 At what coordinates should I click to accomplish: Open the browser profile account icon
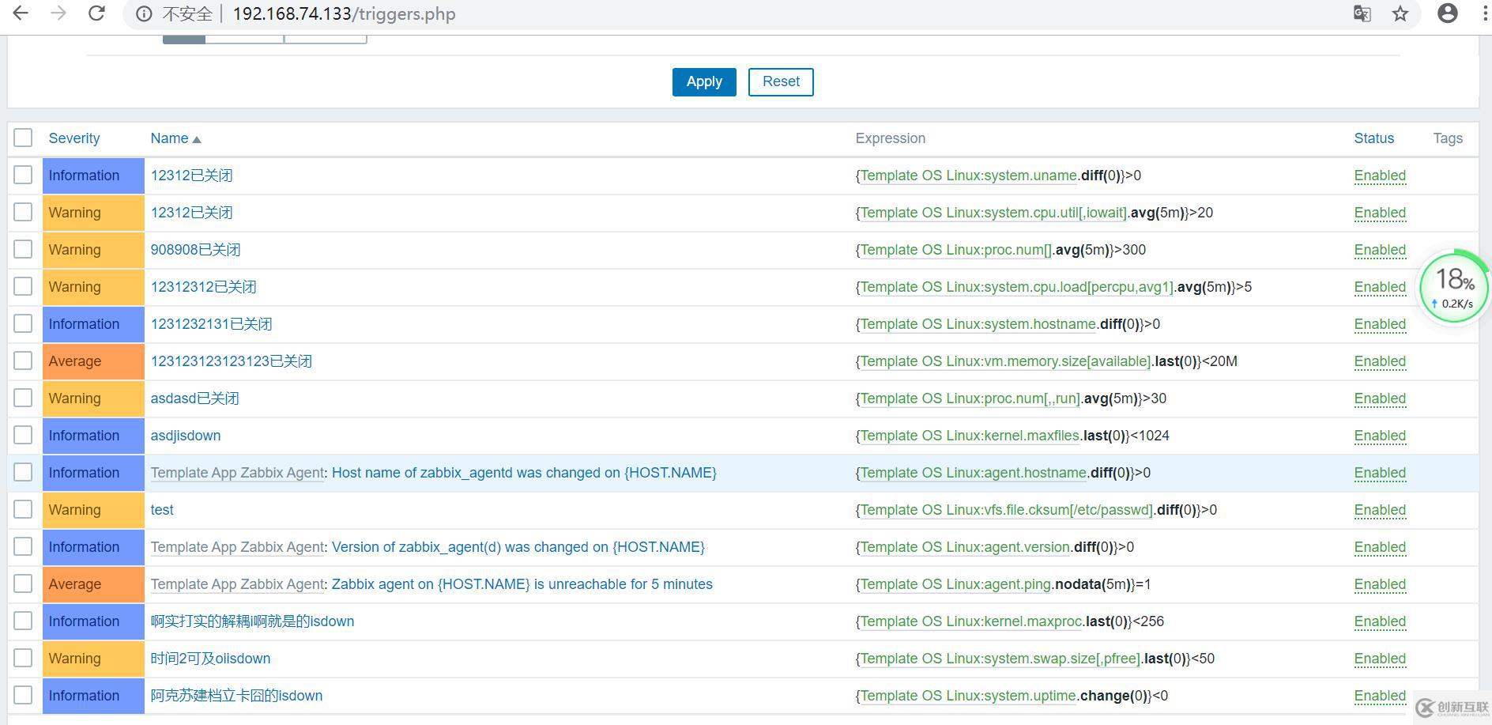[x=1448, y=13]
